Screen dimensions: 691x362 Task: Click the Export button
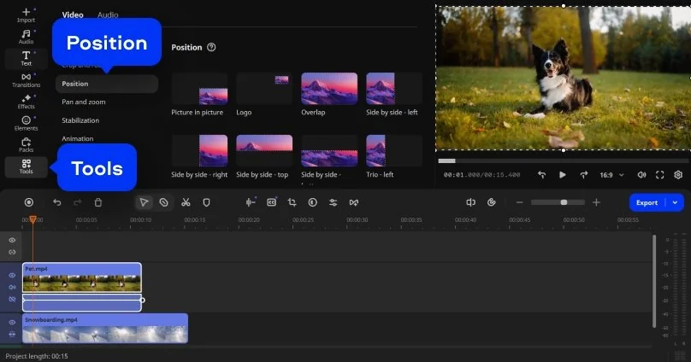pyautogui.click(x=647, y=202)
